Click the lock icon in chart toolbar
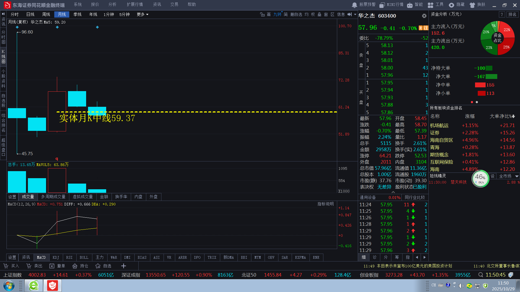Viewport: 520px width, 292px height. [262, 14]
